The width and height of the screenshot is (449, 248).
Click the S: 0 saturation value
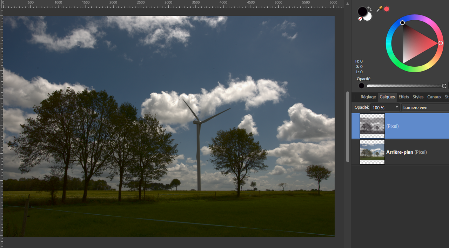pyautogui.click(x=359, y=67)
